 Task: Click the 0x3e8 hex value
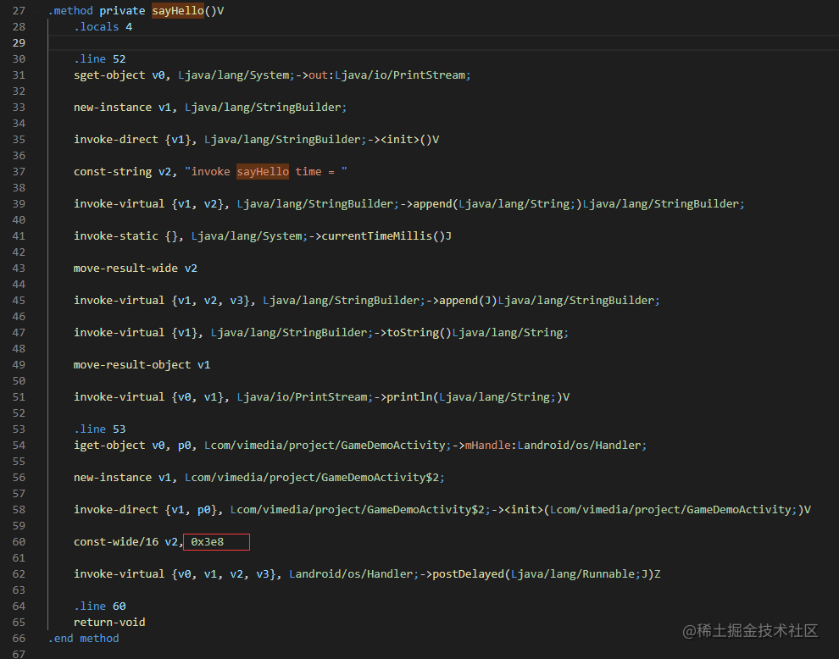208,542
